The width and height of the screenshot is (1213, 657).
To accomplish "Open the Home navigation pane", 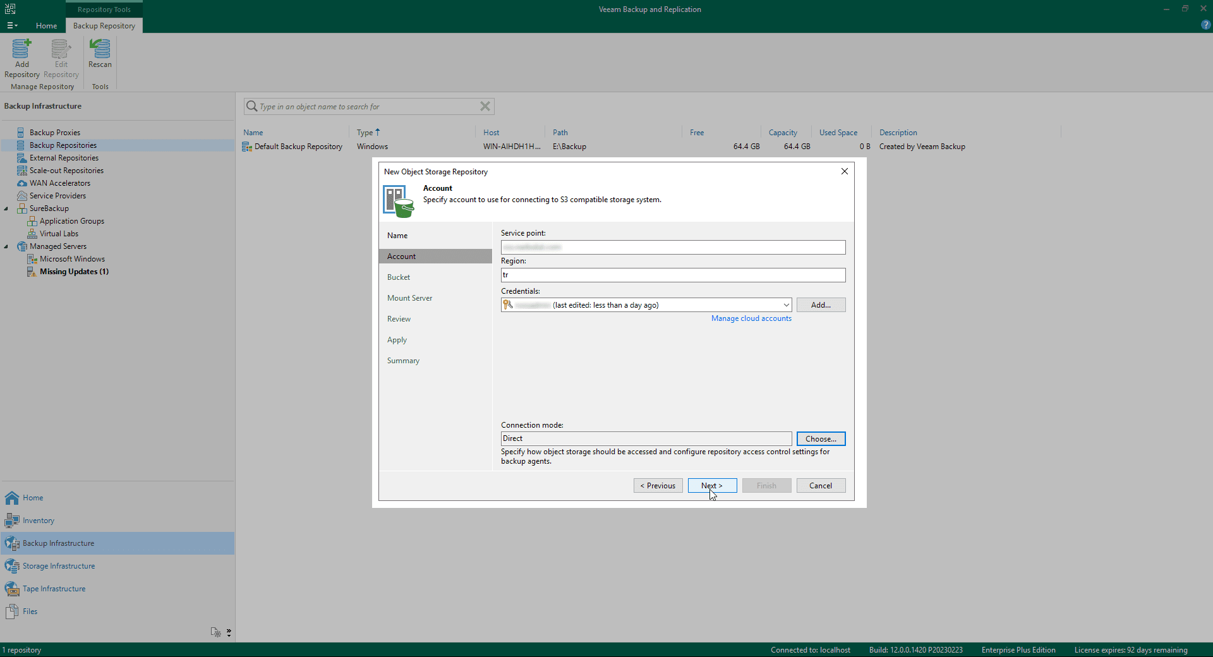I will click(x=33, y=498).
